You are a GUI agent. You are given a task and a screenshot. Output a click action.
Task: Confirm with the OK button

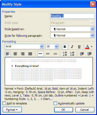(x=64, y=110)
